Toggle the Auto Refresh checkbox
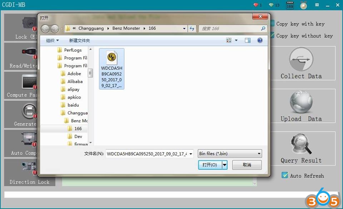 (x=285, y=175)
